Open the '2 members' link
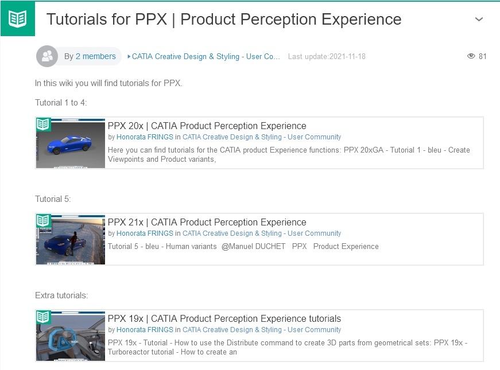500x370 pixels. pyautogui.click(x=95, y=56)
